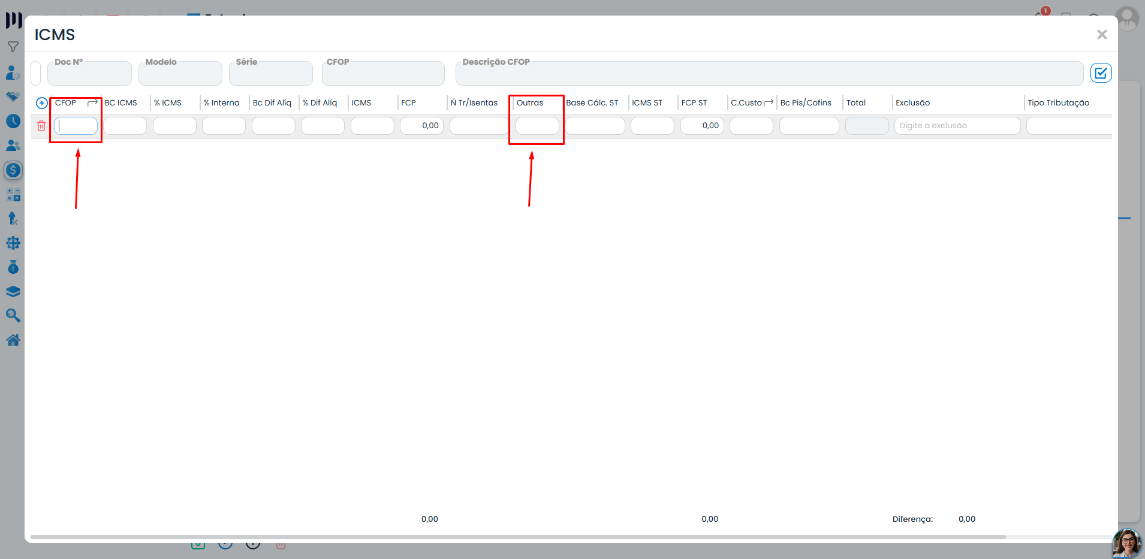Click the C.Custo input field

coord(752,126)
